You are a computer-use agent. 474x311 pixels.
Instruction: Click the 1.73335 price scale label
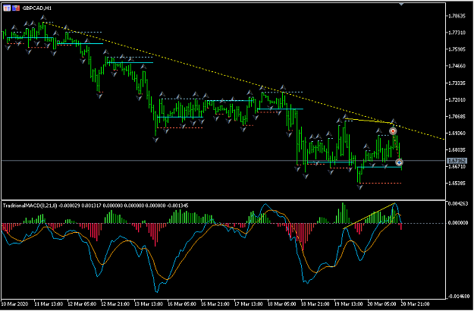pyautogui.click(x=457, y=83)
